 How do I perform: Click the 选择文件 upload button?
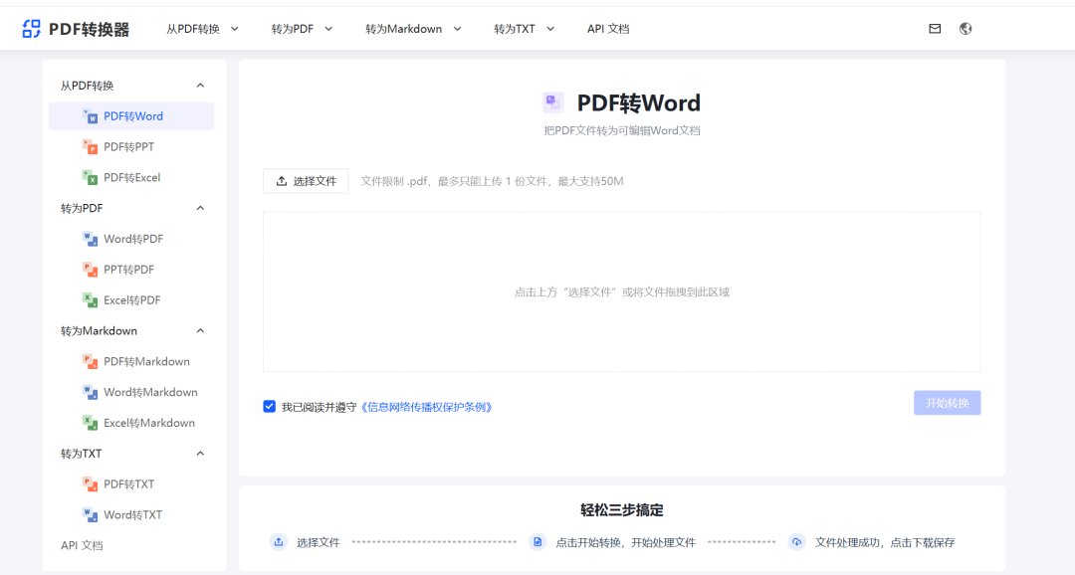tap(308, 181)
